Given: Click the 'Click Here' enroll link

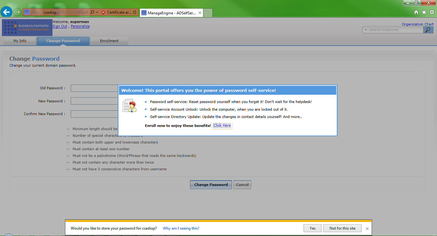Looking at the screenshot, I should coord(222,126).
